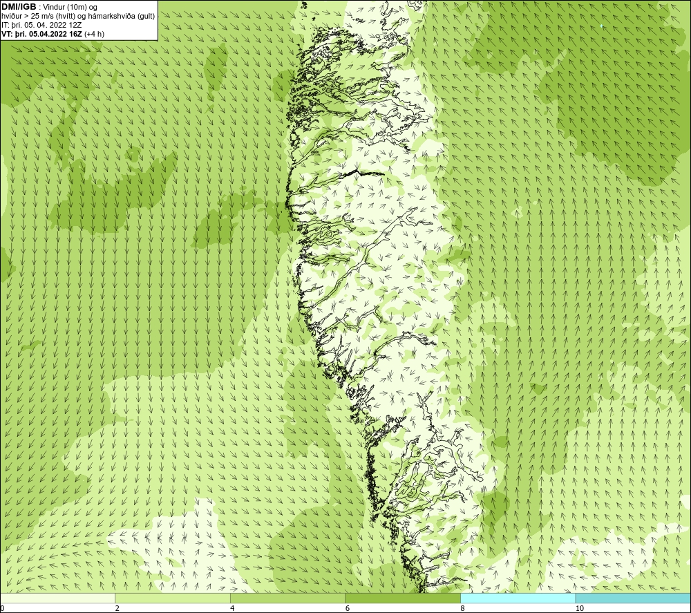The width and height of the screenshot is (691, 613).
Task: Click the 0–2 m/s palest colour swatch
Action: pyautogui.click(x=58, y=598)
